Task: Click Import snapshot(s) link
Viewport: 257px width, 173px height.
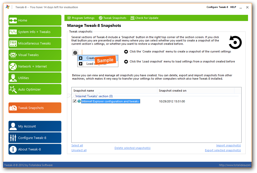Action: (x=229, y=145)
